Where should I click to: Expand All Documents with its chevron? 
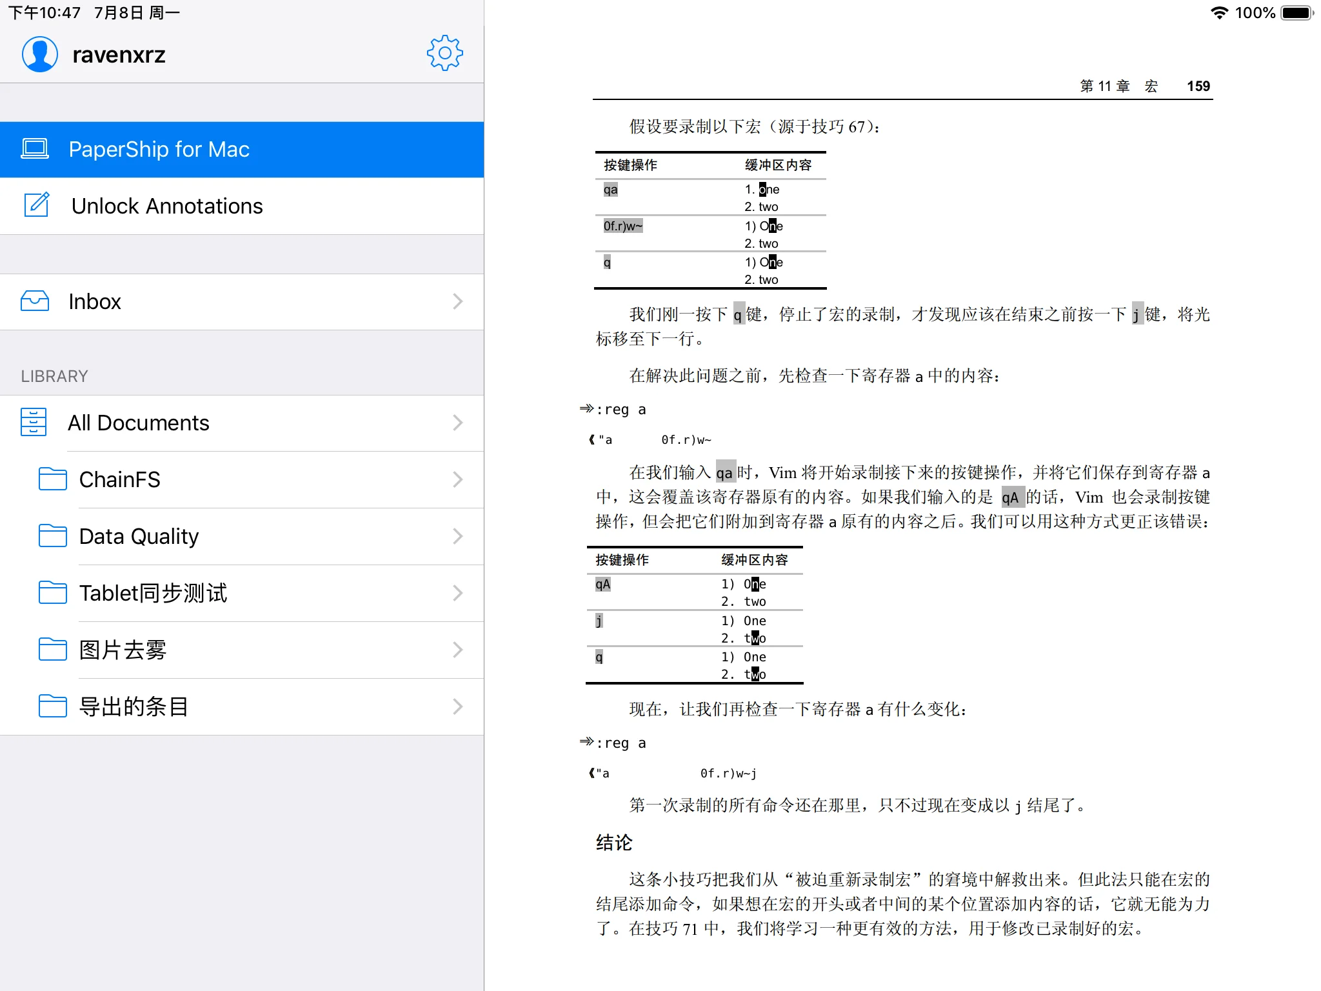click(457, 423)
